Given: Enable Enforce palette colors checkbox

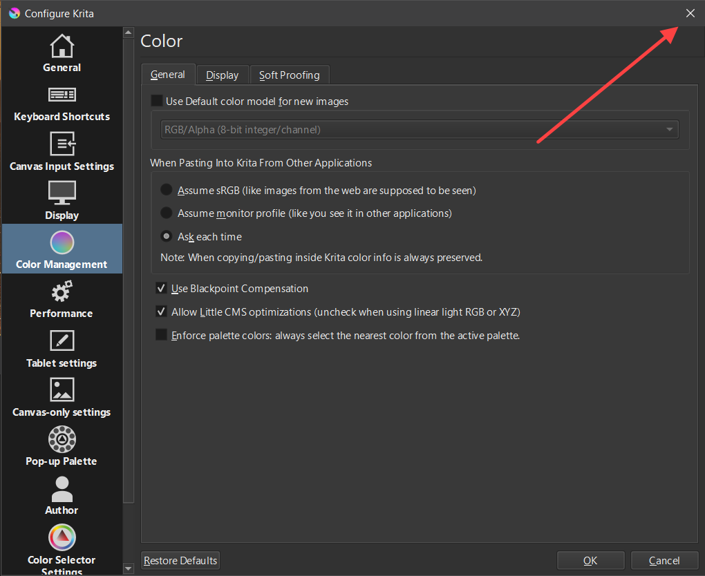Looking at the screenshot, I should (x=161, y=335).
